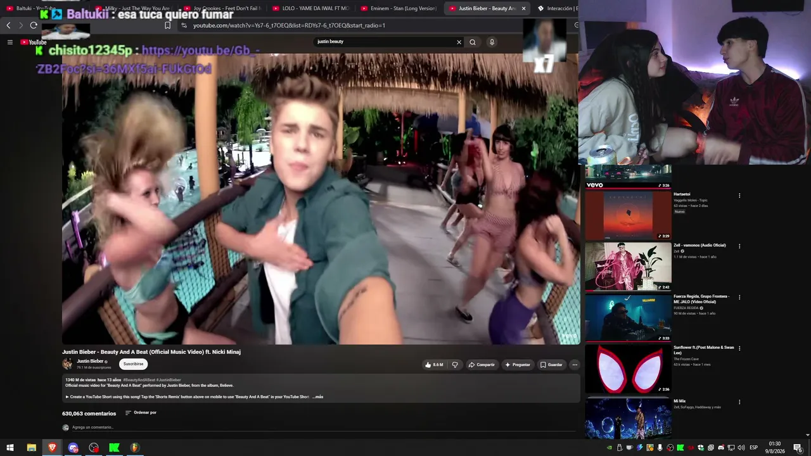Screen dimensions: 811x456
Task: Reload the YouTube page
Action: [x=34, y=25]
